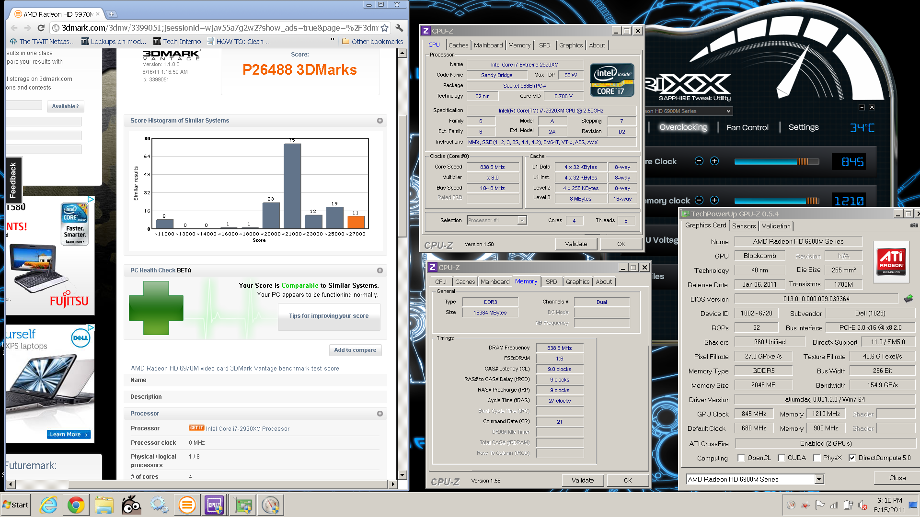Expand bookmarks overflow chevron
Viewport: 920px width, 517px height.
pyautogui.click(x=332, y=39)
